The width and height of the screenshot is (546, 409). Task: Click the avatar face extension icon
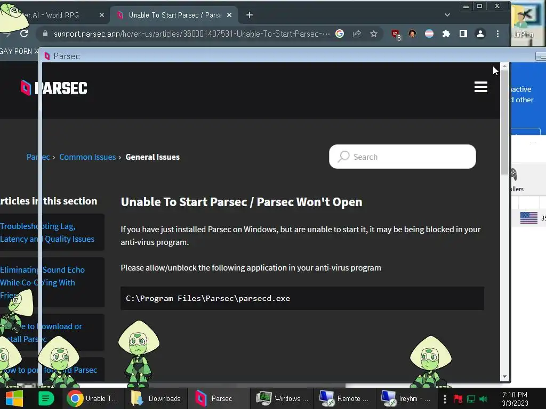pos(412,34)
